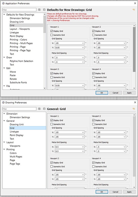Select Colors under Printing in Drawing Preferences
This screenshot has height=197, width=138.
(x=13, y=153)
